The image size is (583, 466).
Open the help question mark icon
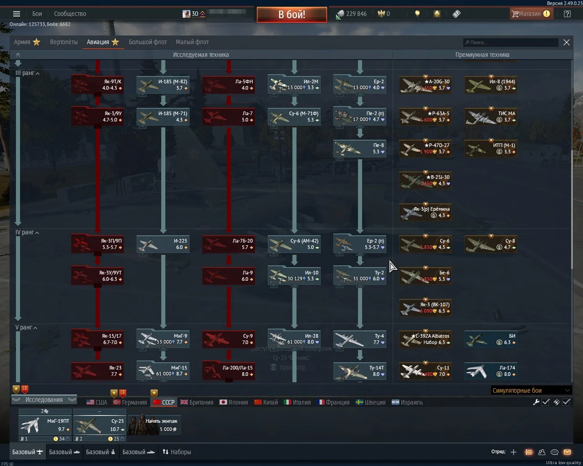(567, 14)
